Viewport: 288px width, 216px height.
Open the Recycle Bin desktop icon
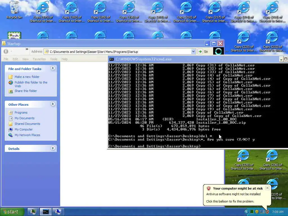tap(14, 10)
